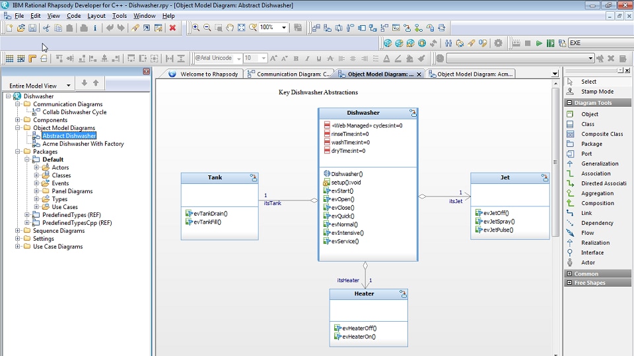Open the diagram tabs list dropdown arrow
Viewport: 634px width, 356px height.
pyautogui.click(x=555, y=74)
